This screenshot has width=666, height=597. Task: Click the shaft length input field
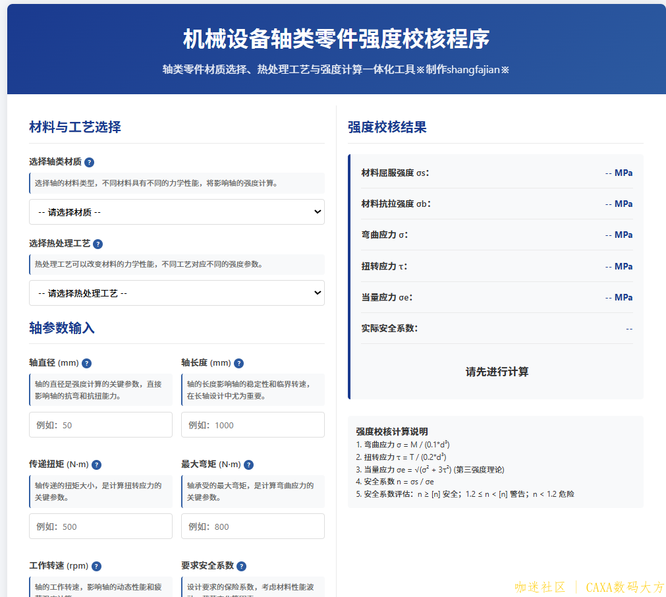click(253, 425)
